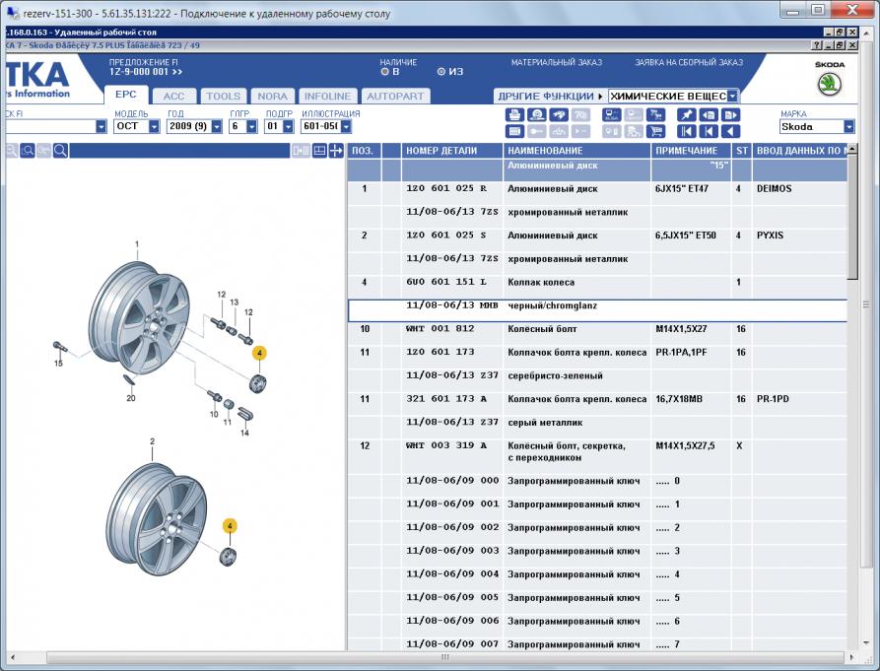Screen dimensions: 880x671
Task: Jump to first using double-bar left arrow
Action: tap(686, 131)
